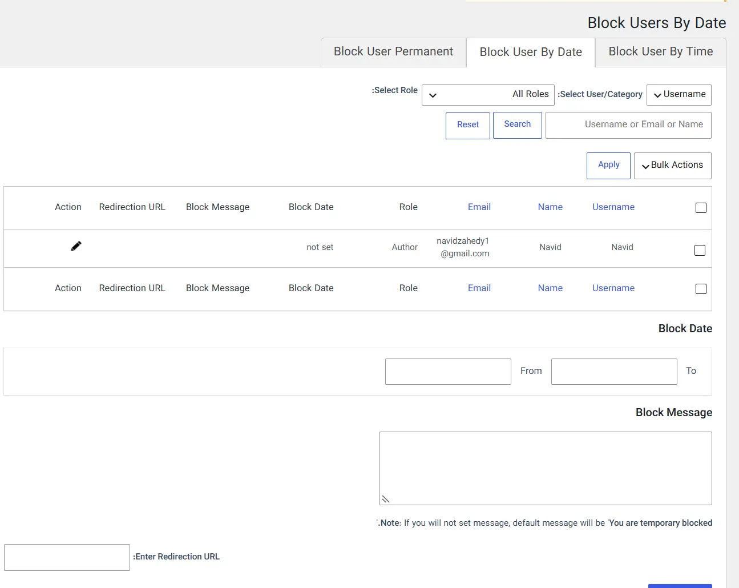Click the footer Username column link

[x=613, y=288]
